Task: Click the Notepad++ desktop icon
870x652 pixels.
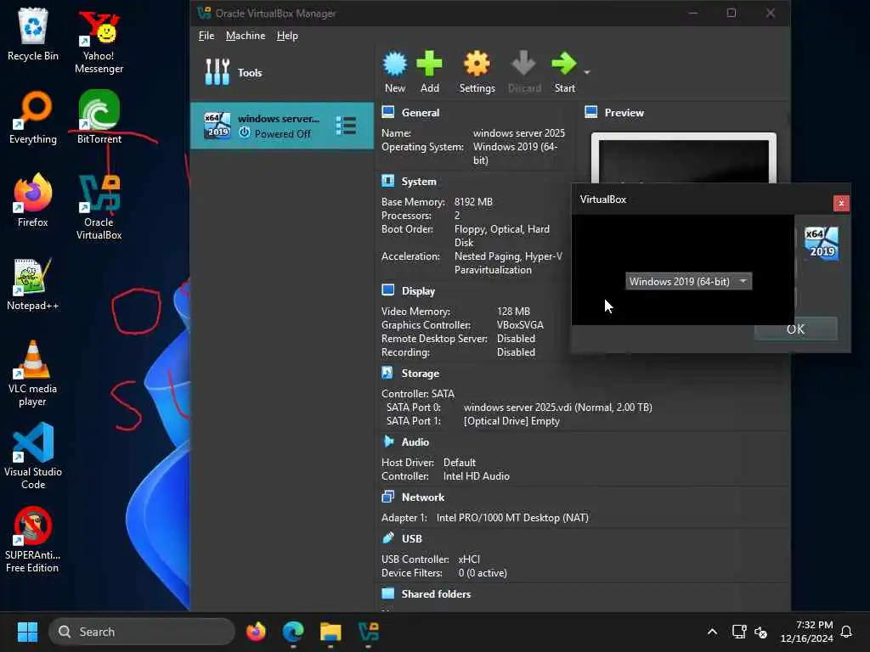Action: (x=33, y=284)
